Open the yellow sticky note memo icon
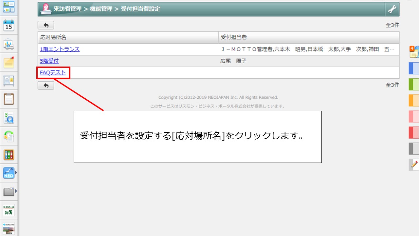 tap(9, 62)
